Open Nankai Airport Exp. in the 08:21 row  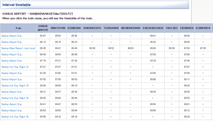(12, 92)
